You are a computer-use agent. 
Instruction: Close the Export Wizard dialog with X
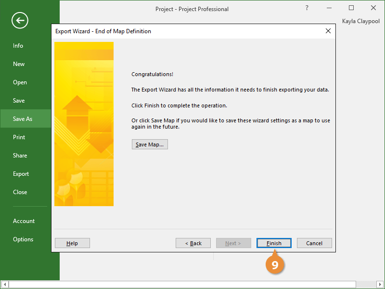pyautogui.click(x=328, y=31)
